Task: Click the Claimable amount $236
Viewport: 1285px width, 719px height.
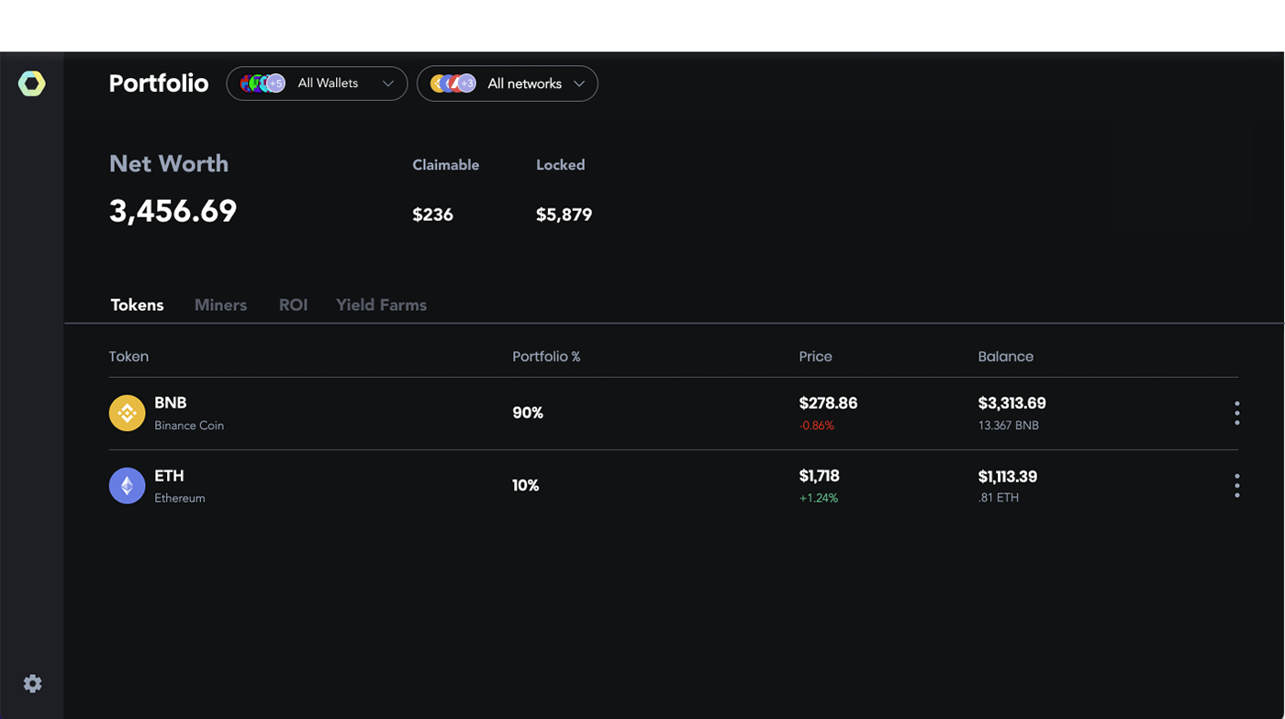Action: click(x=432, y=215)
